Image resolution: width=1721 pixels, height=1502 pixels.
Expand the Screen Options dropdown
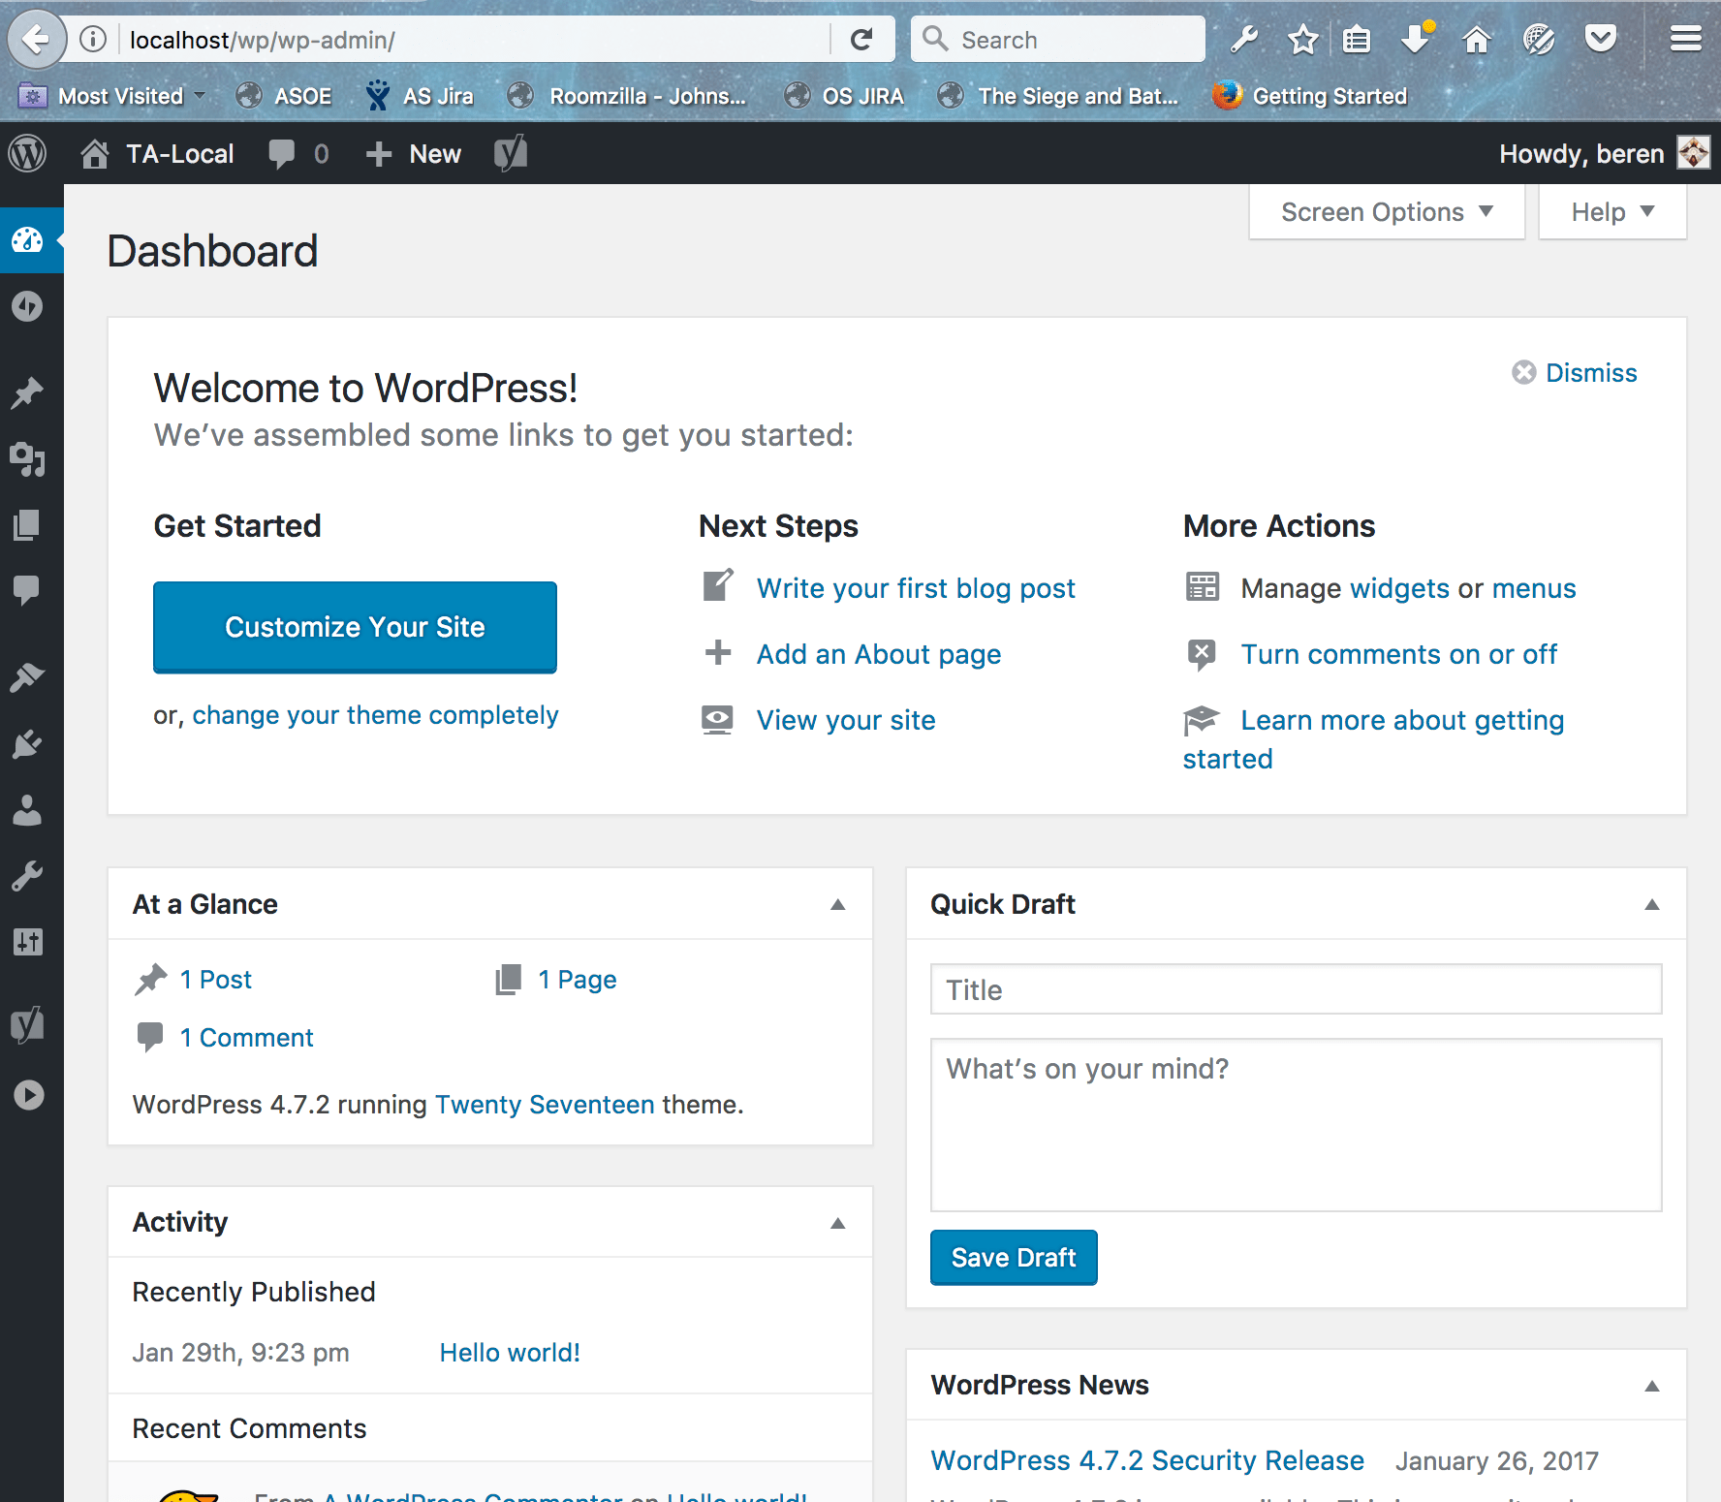pos(1385,211)
